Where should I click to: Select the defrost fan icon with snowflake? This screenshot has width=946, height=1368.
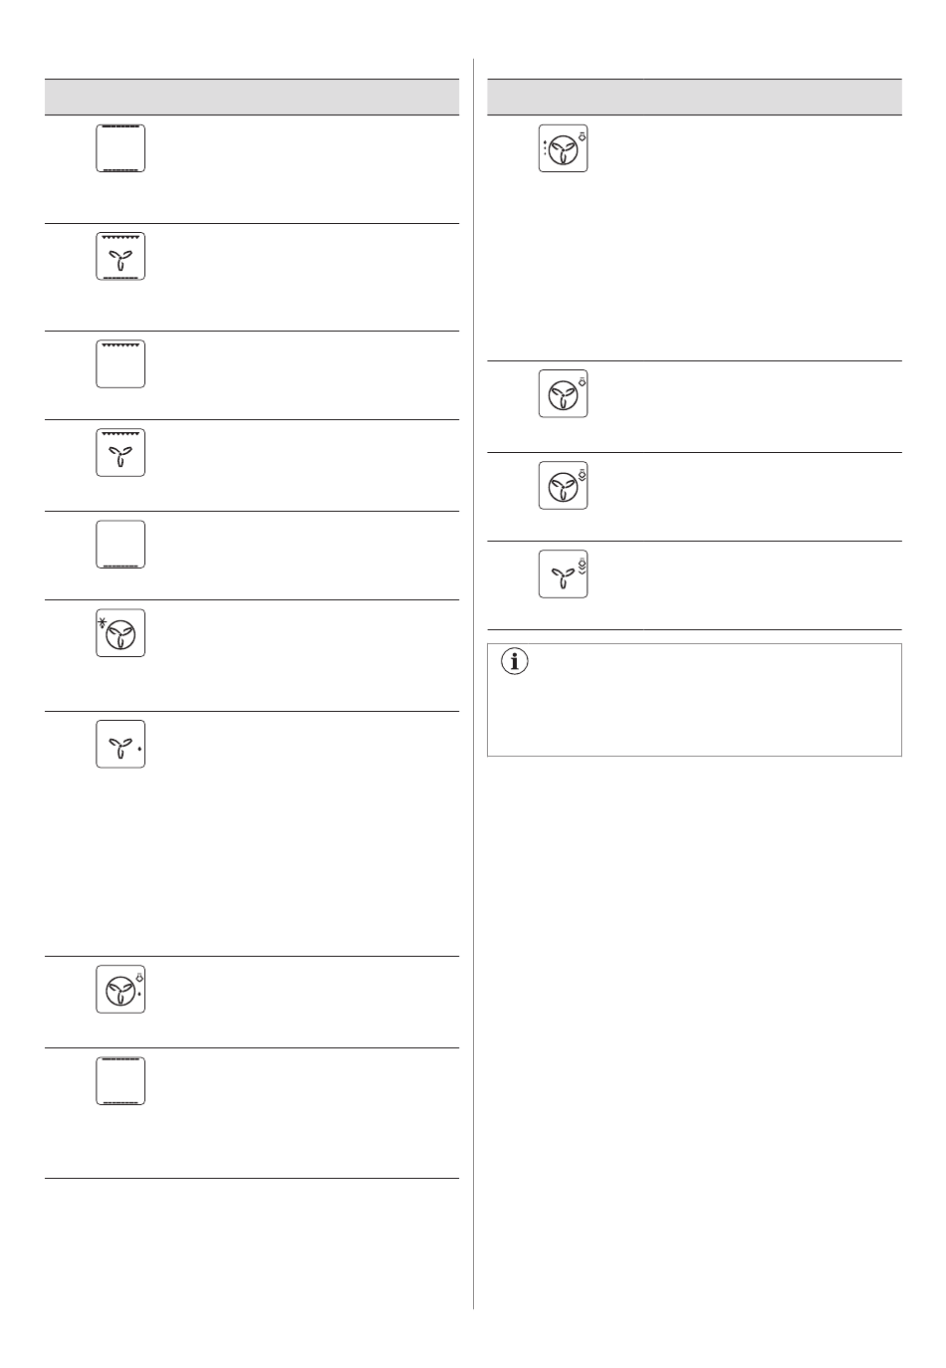coord(120,632)
